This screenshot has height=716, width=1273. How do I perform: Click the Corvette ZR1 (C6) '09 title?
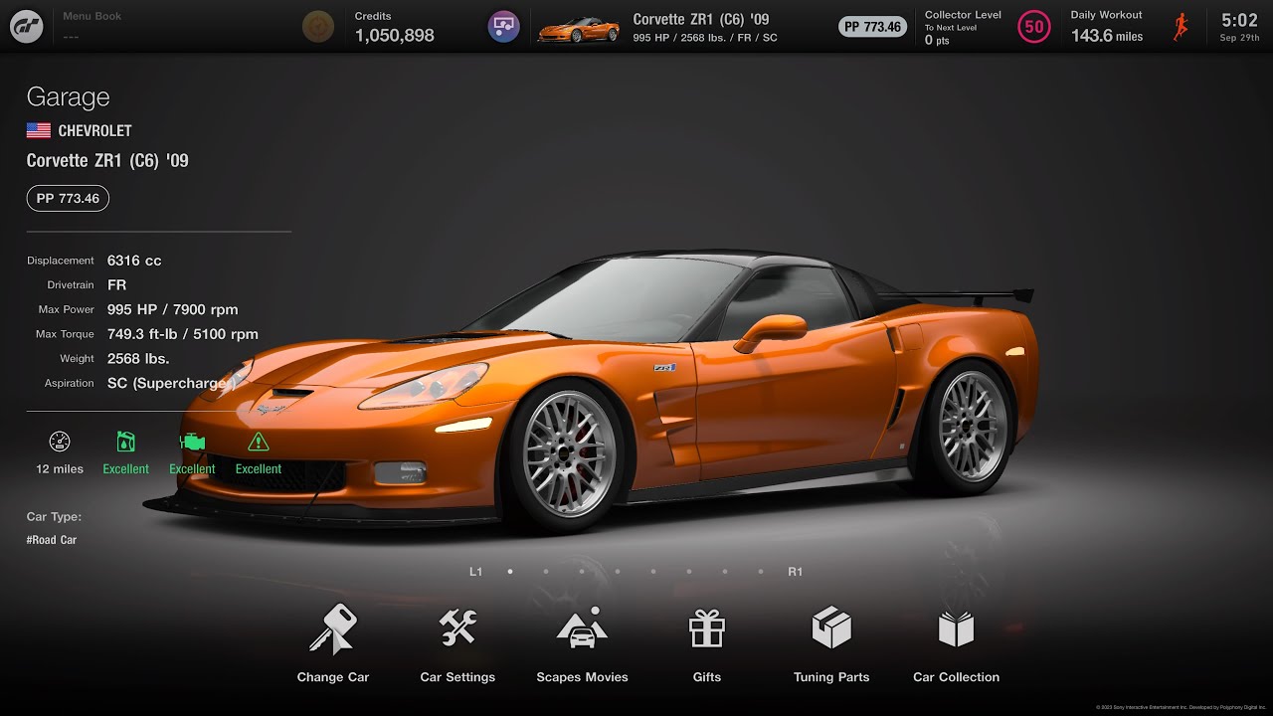coord(107,160)
